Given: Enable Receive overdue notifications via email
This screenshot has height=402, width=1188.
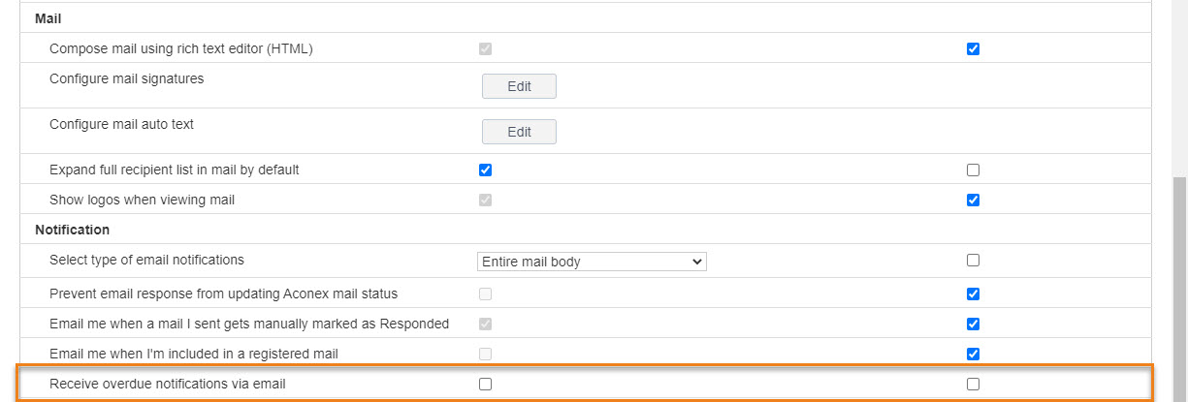Looking at the screenshot, I should [x=486, y=384].
